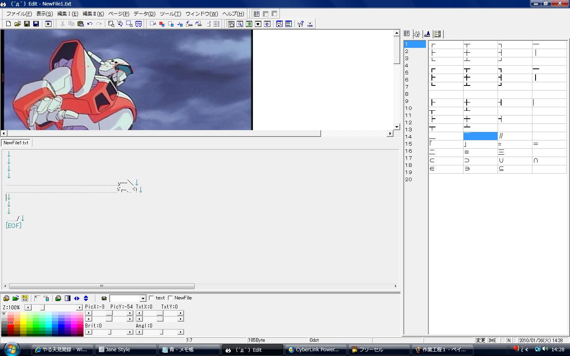The height and width of the screenshot is (356, 570).
Task: Click the heart symbol toolbar icon
Action: (258, 24)
